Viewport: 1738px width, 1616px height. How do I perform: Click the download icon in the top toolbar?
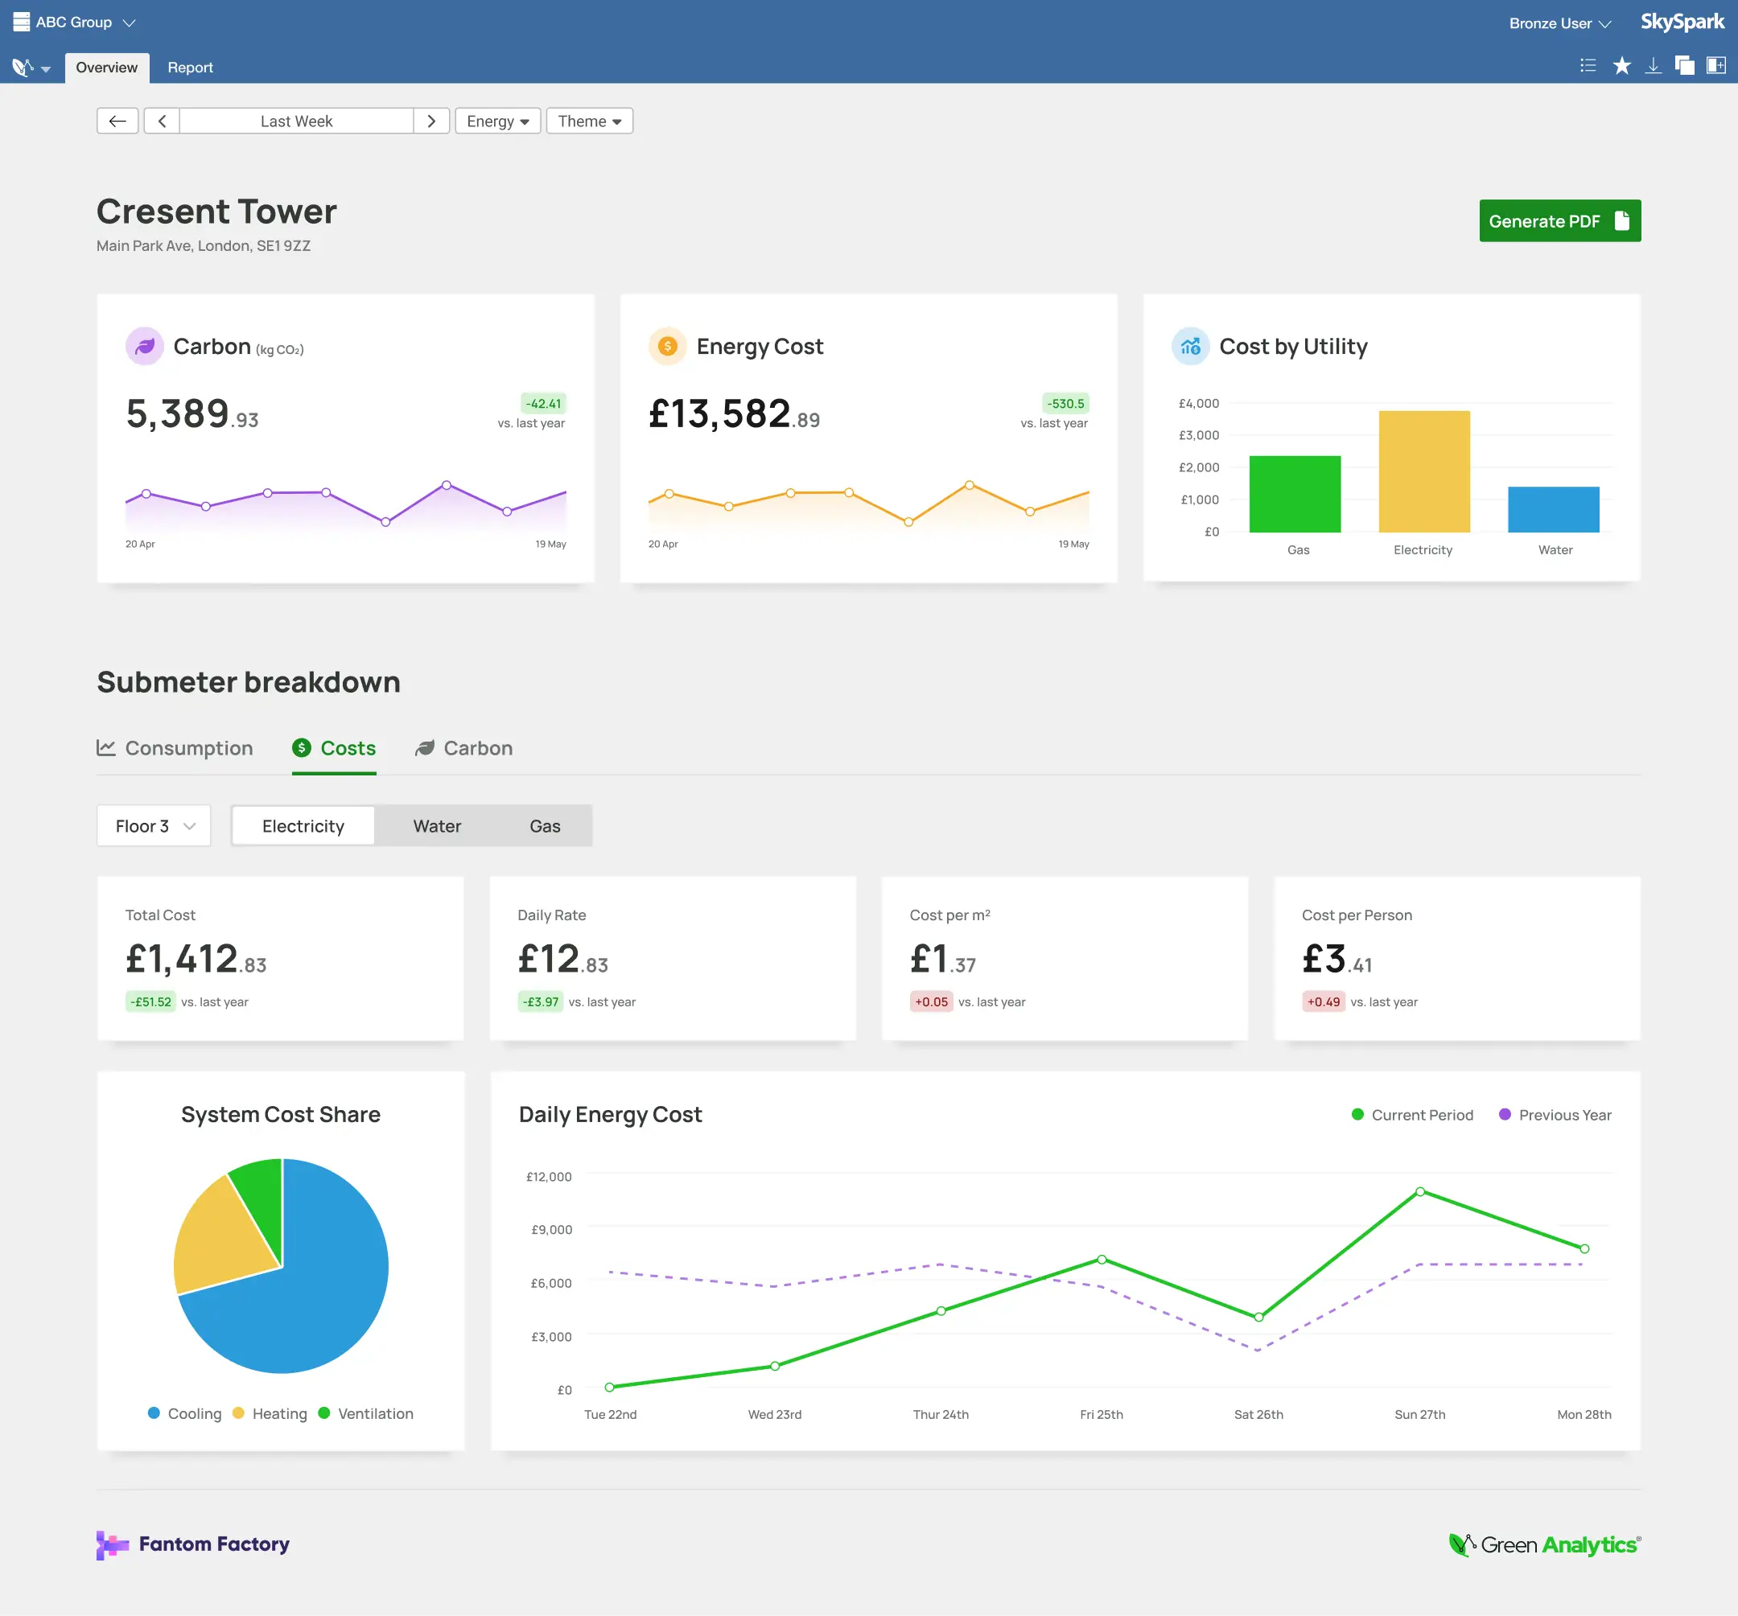coord(1654,64)
